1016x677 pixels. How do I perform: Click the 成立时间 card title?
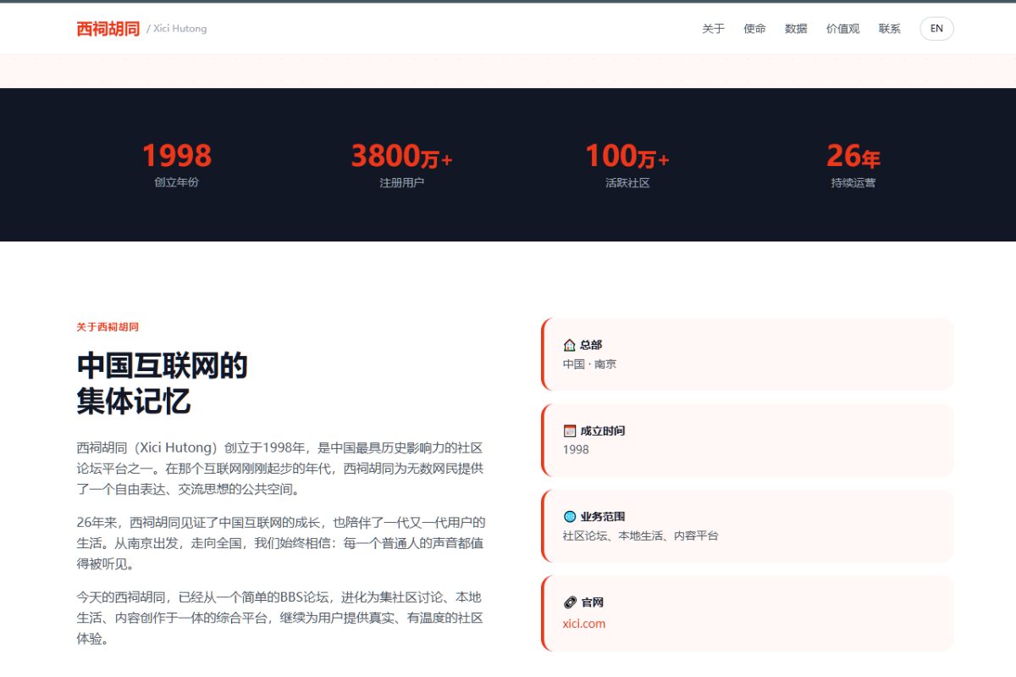[603, 430]
